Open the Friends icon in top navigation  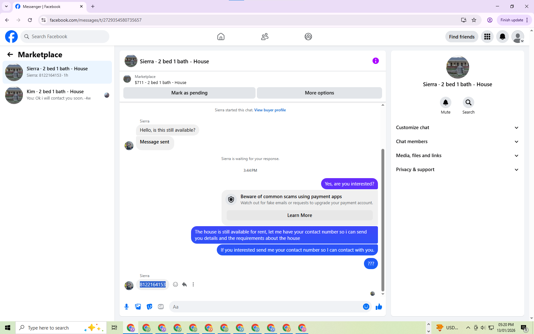265,37
